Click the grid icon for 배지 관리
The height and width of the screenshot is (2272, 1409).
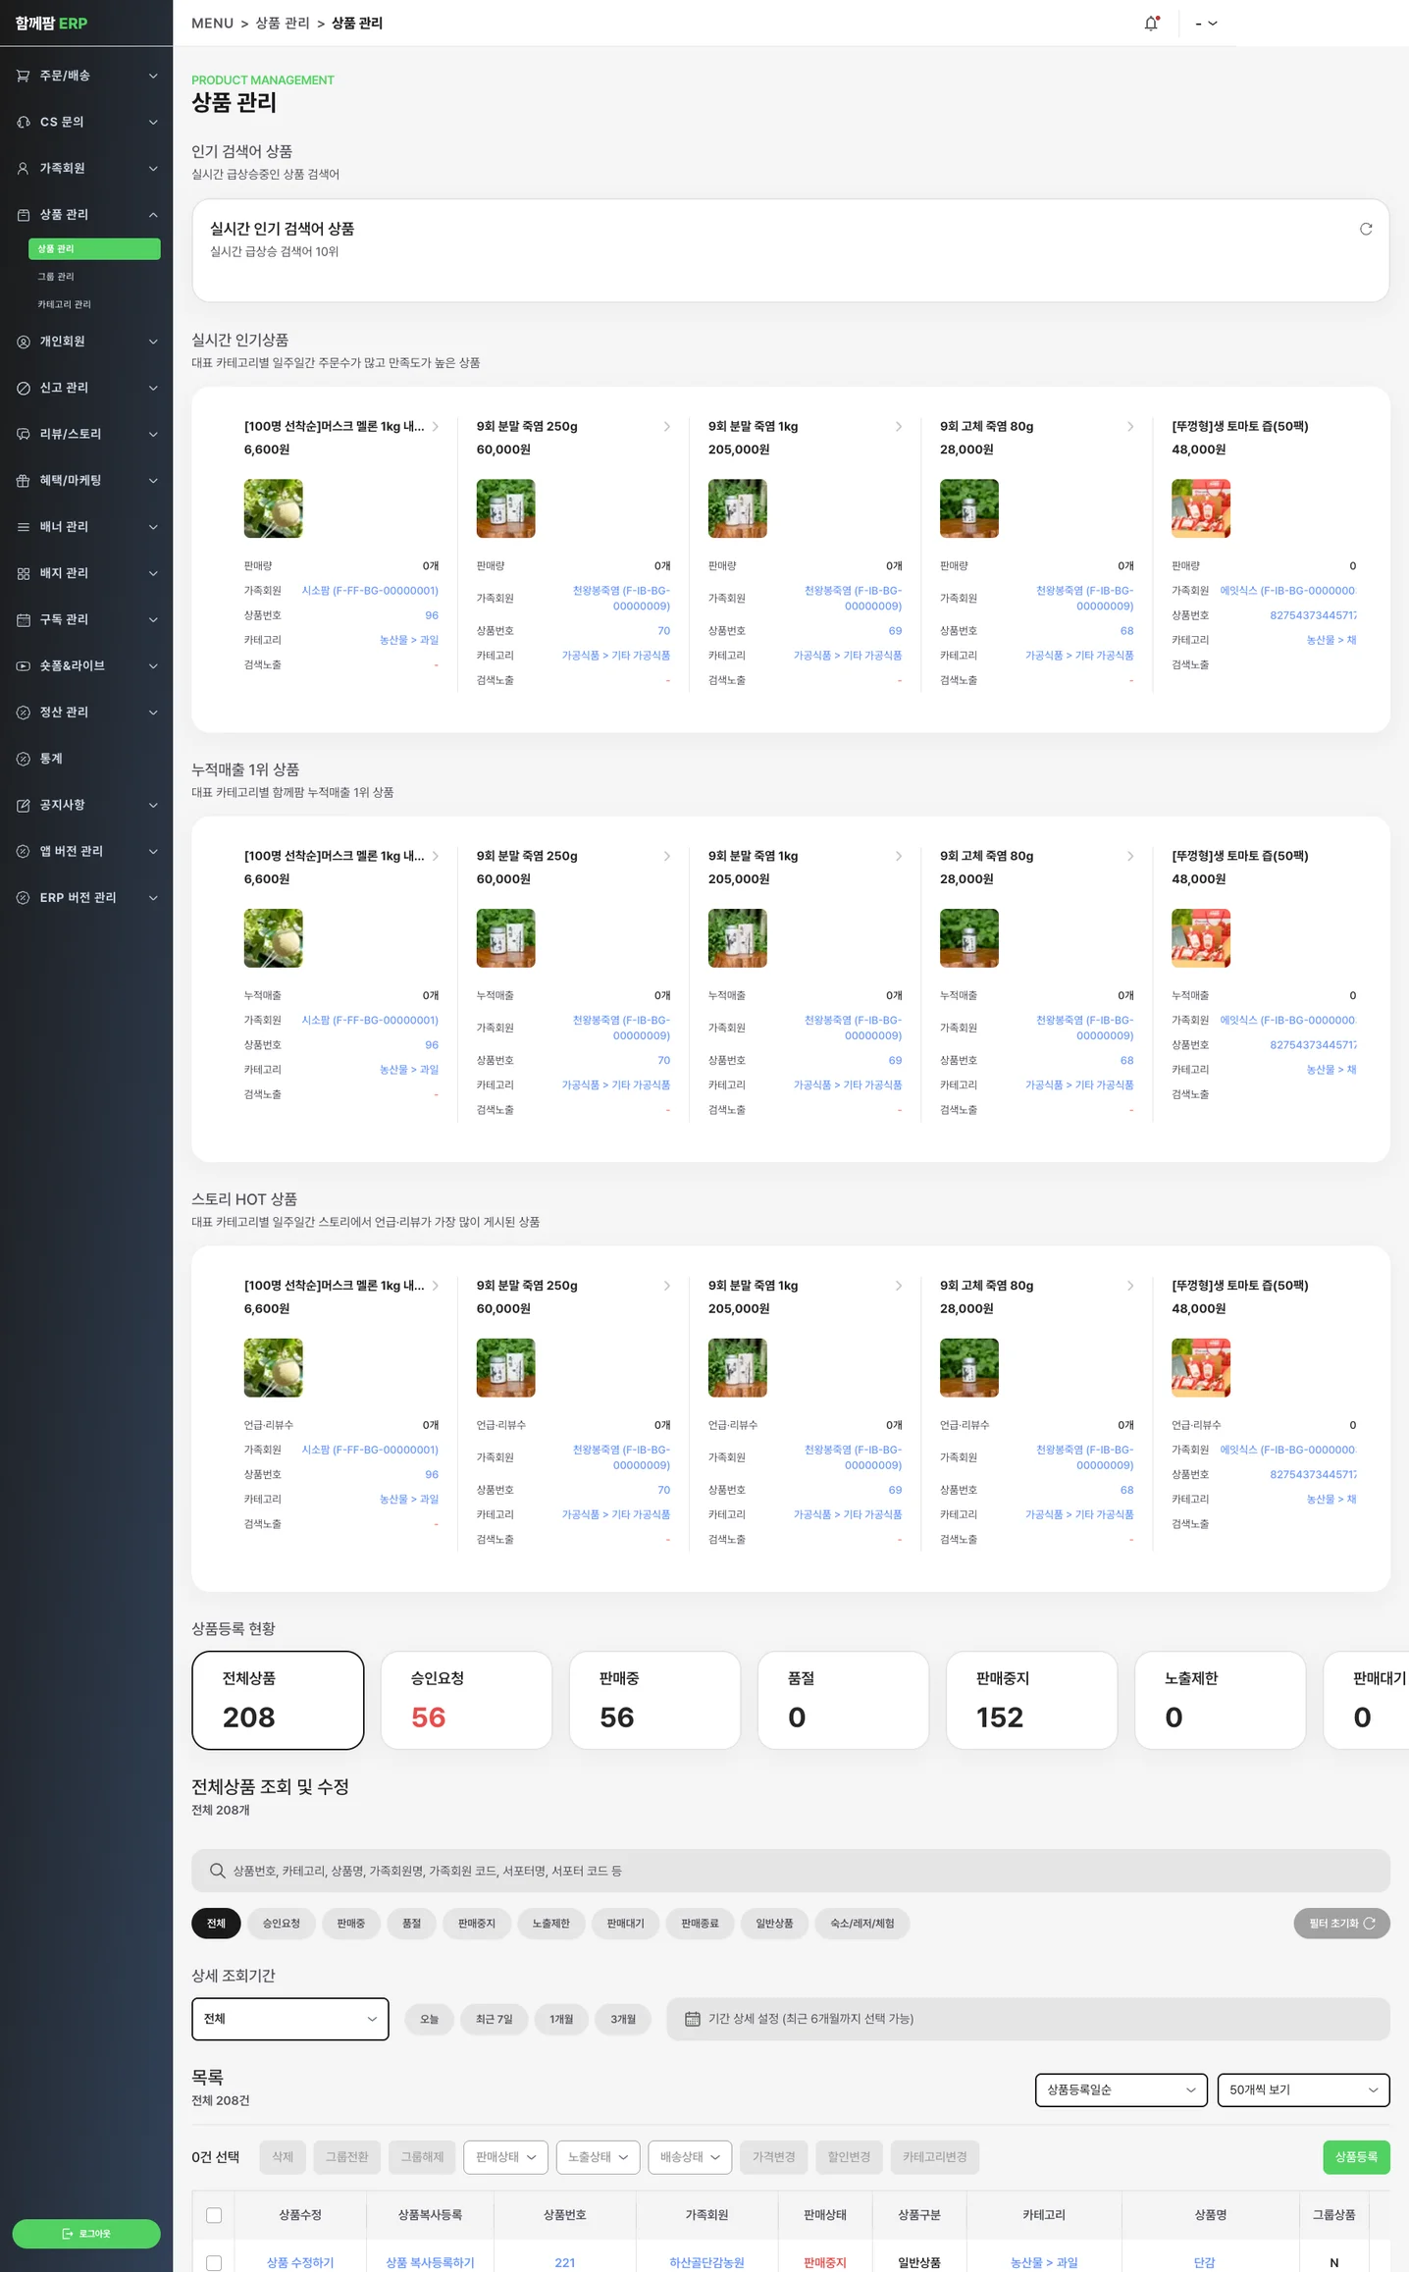(24, 573)
